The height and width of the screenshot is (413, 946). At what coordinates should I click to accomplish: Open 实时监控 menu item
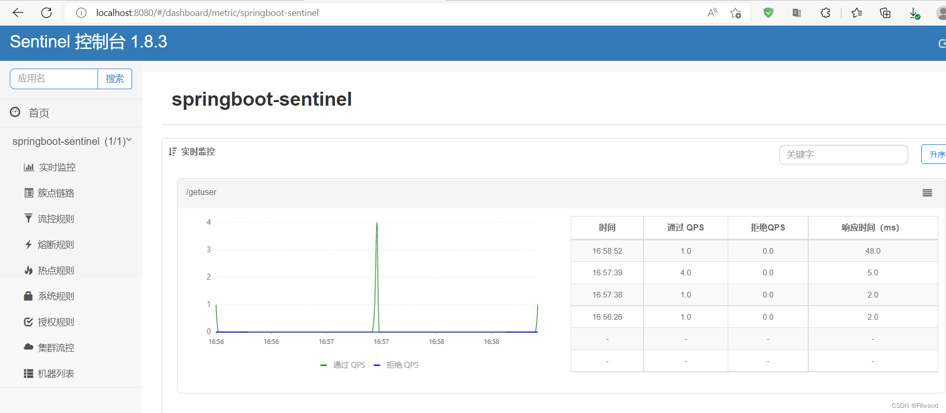tap(57, 167)
